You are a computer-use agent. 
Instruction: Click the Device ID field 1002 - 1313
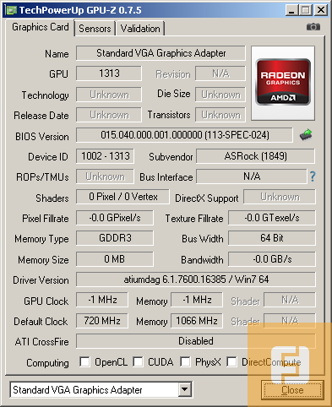(x=105, y=156)
